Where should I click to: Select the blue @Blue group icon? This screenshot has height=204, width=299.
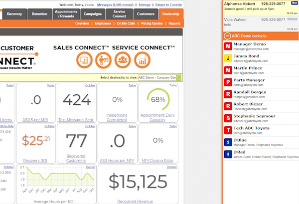(228, 142)
